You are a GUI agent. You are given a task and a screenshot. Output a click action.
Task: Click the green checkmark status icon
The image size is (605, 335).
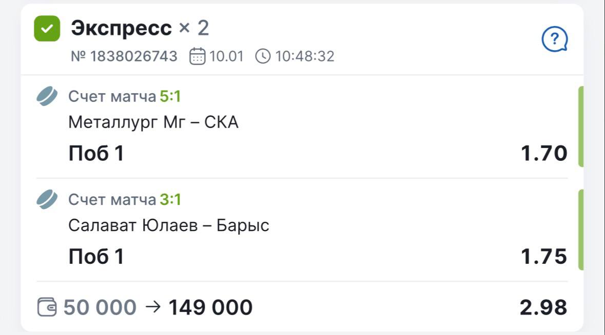coord(47,29)
